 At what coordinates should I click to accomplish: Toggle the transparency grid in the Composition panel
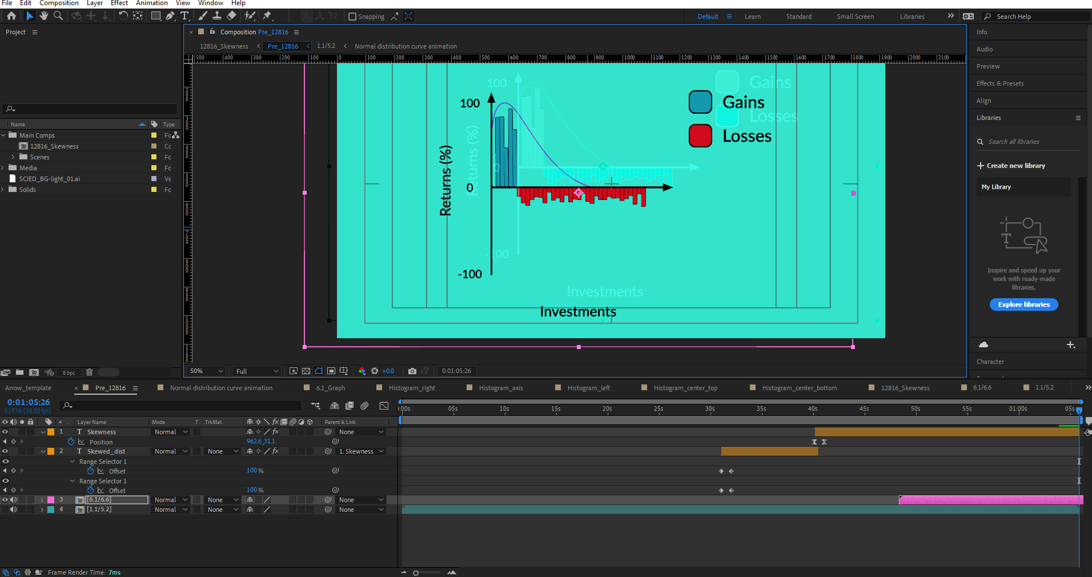[x=306, y=371]
